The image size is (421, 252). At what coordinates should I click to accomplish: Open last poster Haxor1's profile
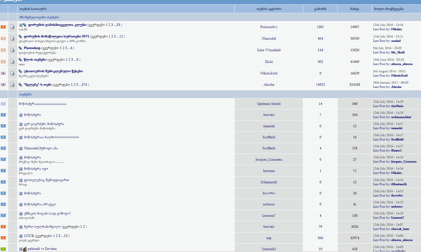pos(396,151)
